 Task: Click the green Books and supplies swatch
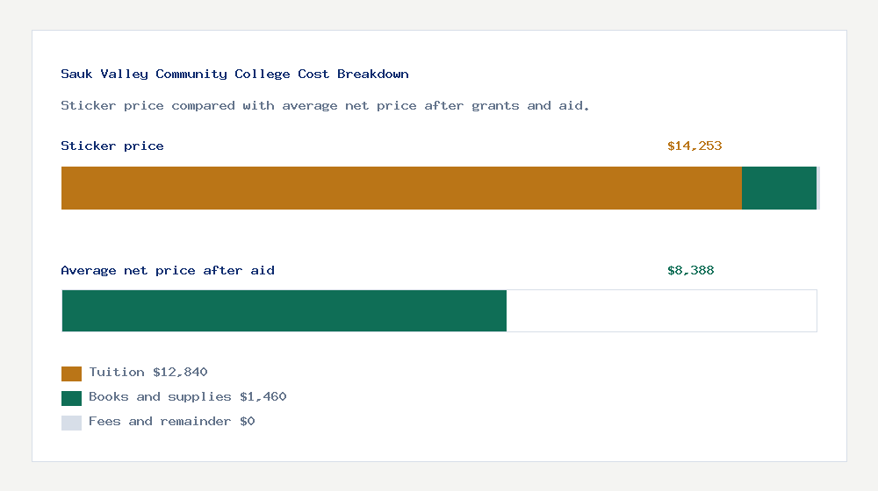coord(71,398)
